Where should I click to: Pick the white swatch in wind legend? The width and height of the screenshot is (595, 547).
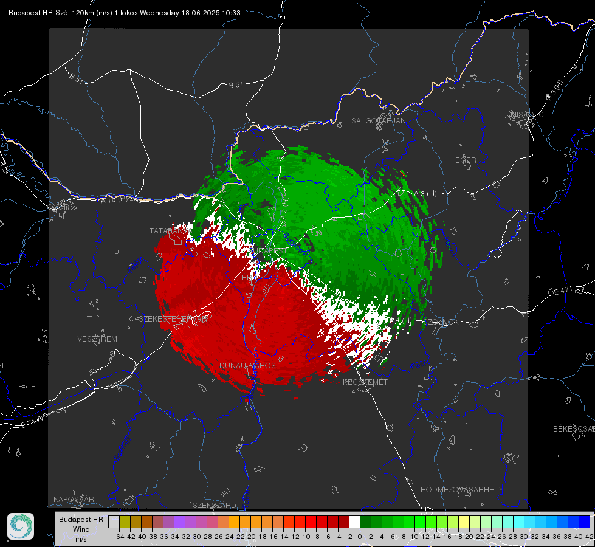(354, 521)
